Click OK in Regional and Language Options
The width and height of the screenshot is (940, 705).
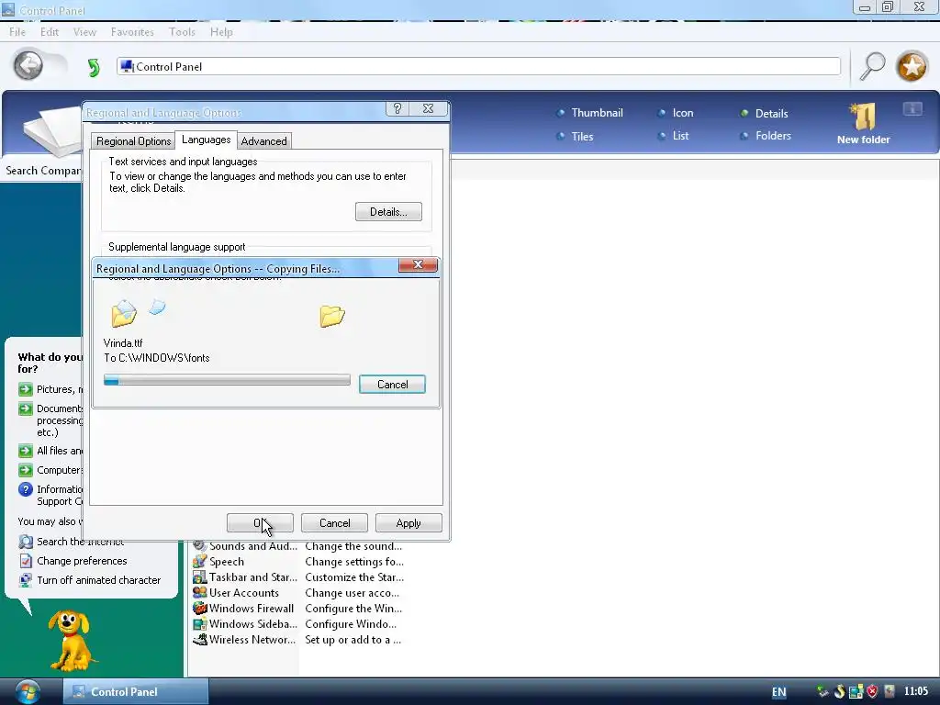click(260, 522)
